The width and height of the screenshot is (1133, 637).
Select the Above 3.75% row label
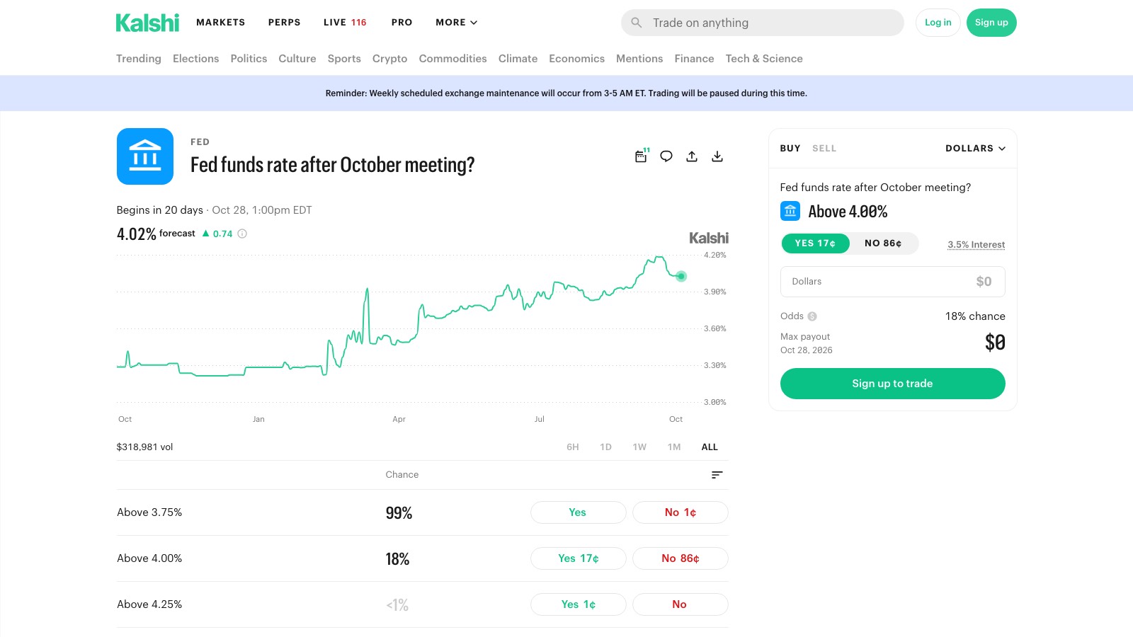[x=149, y=512]
